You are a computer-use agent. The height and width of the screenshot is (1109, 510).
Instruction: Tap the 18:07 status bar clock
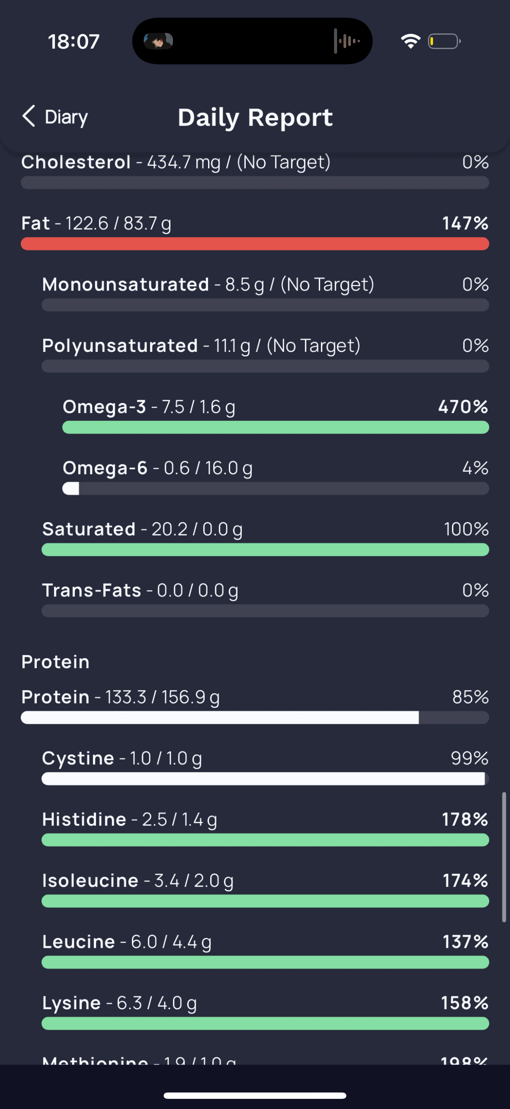(x=74, y=42)
